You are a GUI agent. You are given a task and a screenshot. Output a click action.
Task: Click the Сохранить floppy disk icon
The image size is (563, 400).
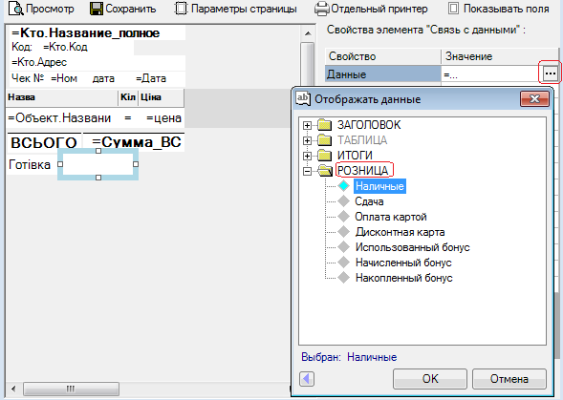click(97, 9)
